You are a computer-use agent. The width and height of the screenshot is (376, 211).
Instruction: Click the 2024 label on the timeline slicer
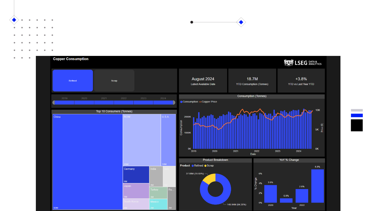(163, 98)
